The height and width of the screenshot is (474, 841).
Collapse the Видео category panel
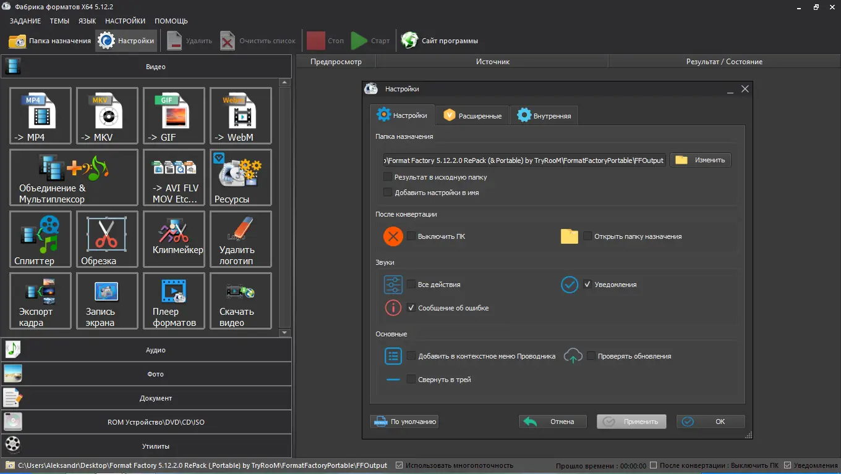[146, 67]
